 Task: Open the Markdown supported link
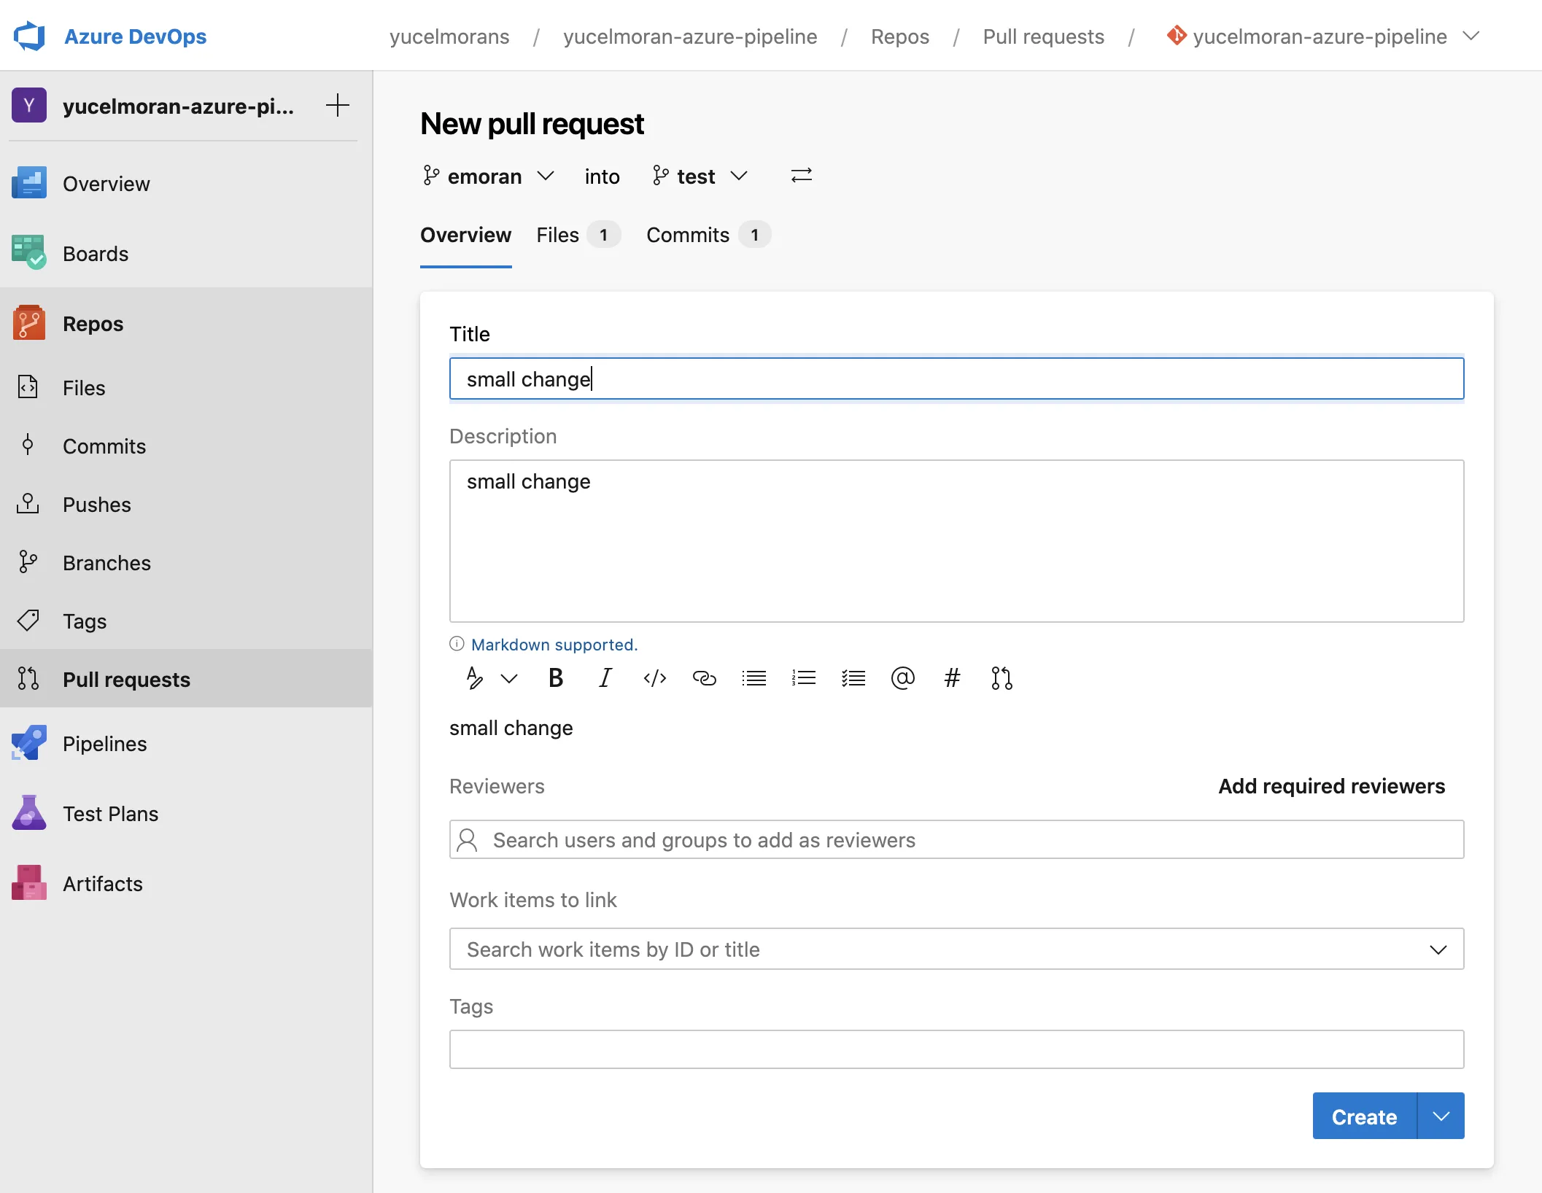(554, 645)
